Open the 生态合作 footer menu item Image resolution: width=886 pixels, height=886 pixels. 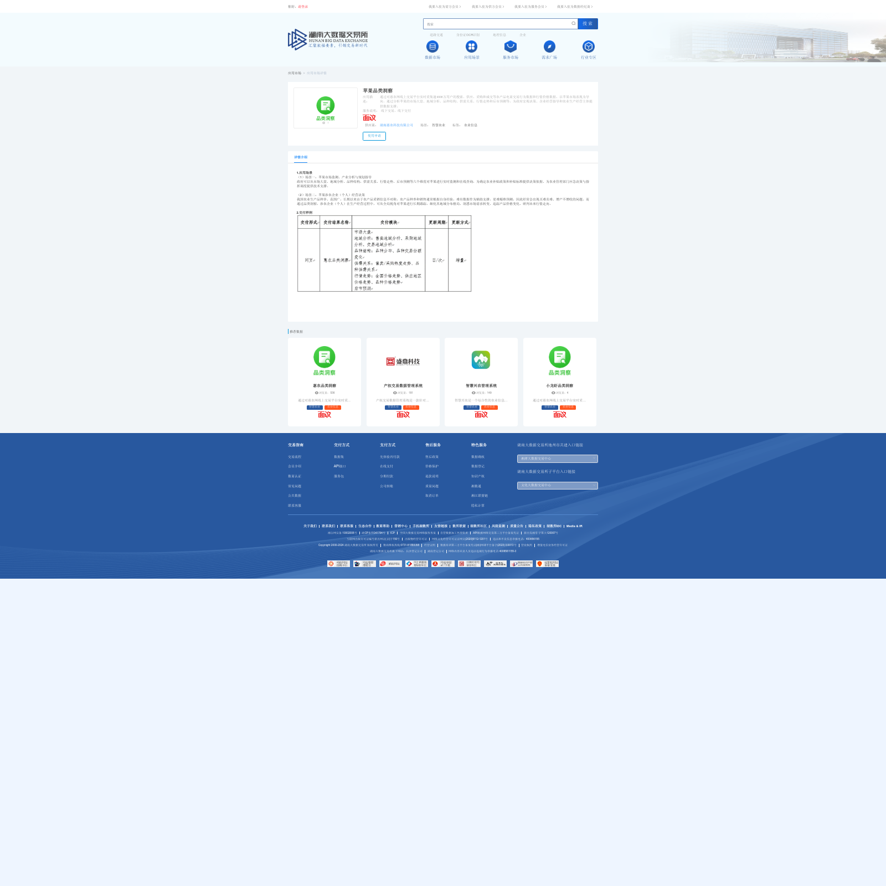click(365, 526)
